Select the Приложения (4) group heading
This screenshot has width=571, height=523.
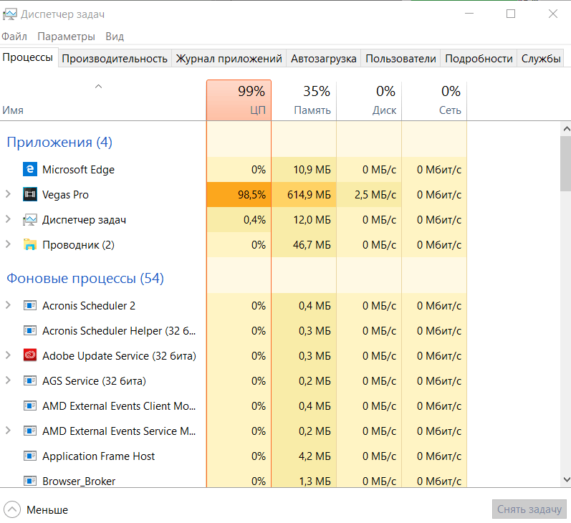(x=59, y=142)
